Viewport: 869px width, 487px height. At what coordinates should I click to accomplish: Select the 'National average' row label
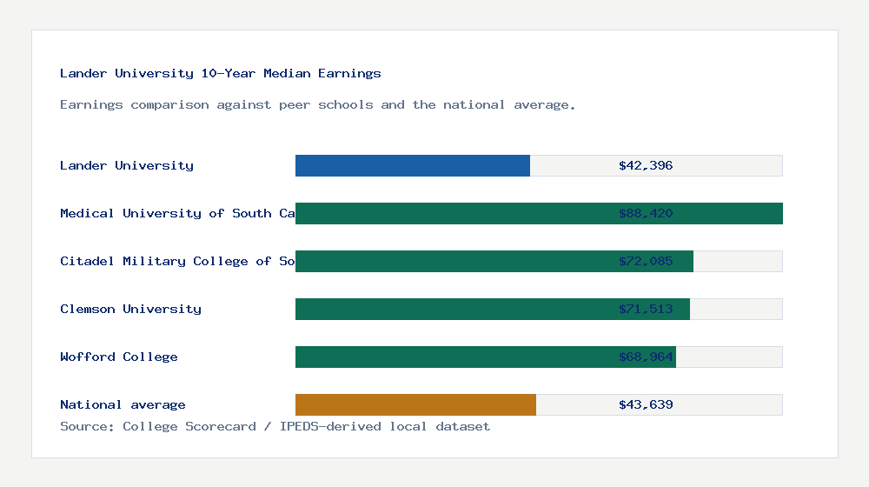point(123,404)
